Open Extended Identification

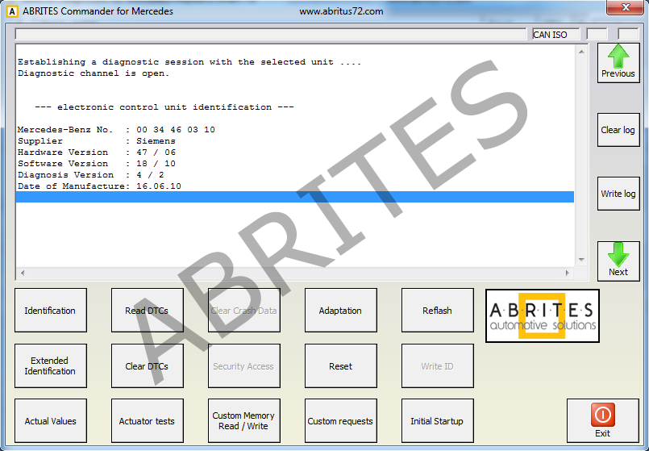tap(51, 365)
